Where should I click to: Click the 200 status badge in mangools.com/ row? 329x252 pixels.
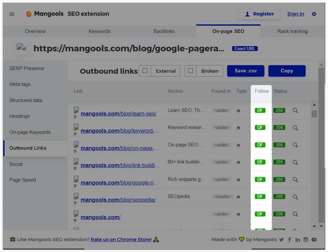coord(279,214)
